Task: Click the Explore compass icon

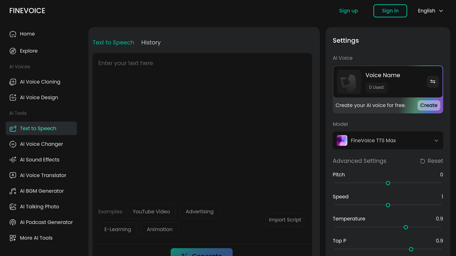Action: click(13, 51)
